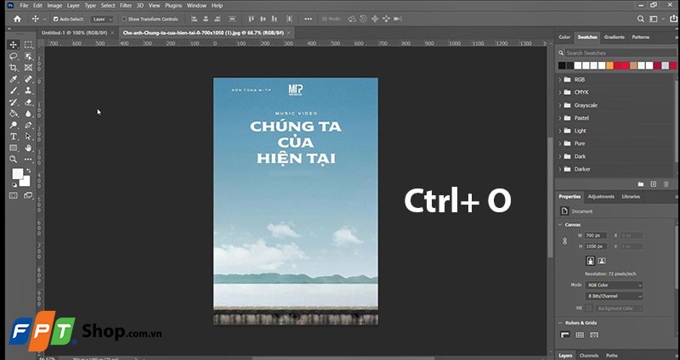Open the Image menu

[54, 6]
